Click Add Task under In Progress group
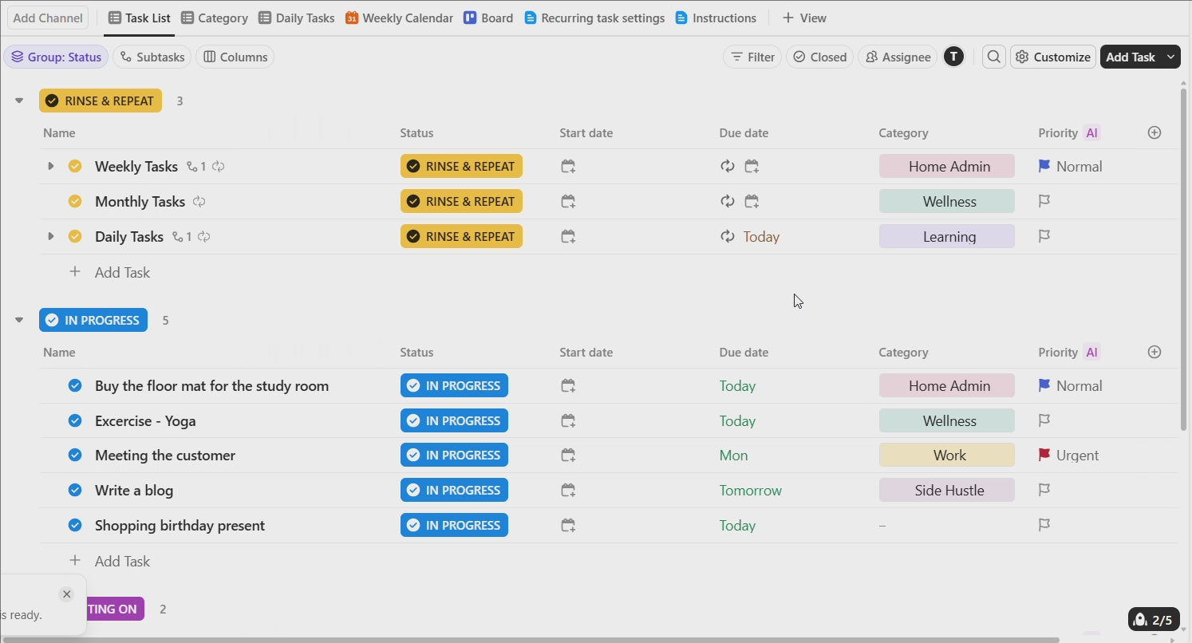The width and height of the screenshot is (1192, 643). (x=122, y=561)
